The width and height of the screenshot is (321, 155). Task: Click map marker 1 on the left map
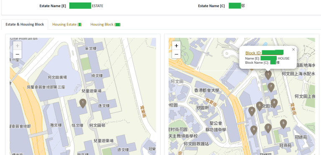(83, 103)
